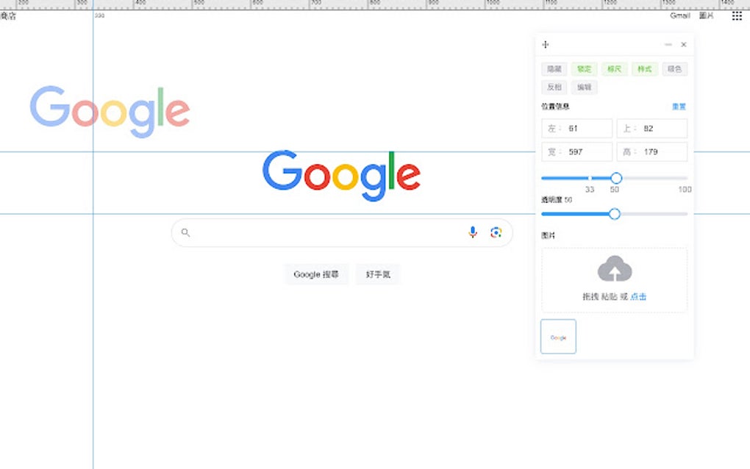The image size is (750, 469).
Task: Open Gmail from the top bar
Action: (679, 15)
